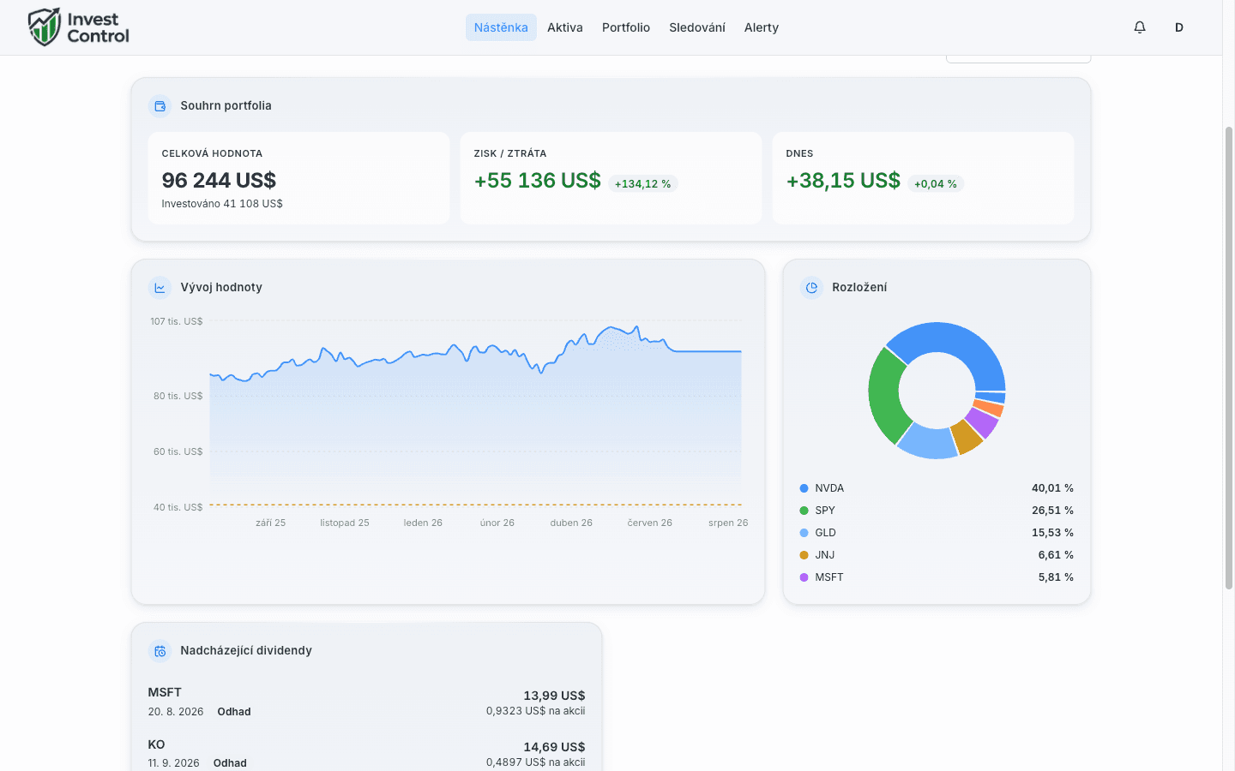
Task: Open the Aktiva tab
Action: 565,27
